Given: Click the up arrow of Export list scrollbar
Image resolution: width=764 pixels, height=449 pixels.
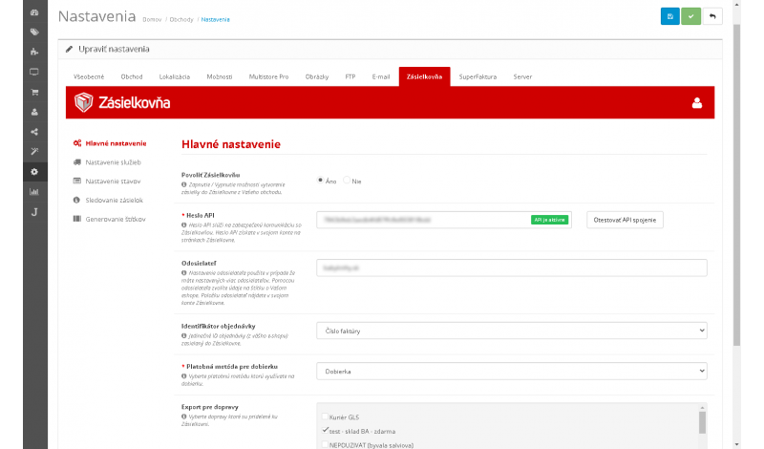Looking at the screenshot, I should [702, 408].
